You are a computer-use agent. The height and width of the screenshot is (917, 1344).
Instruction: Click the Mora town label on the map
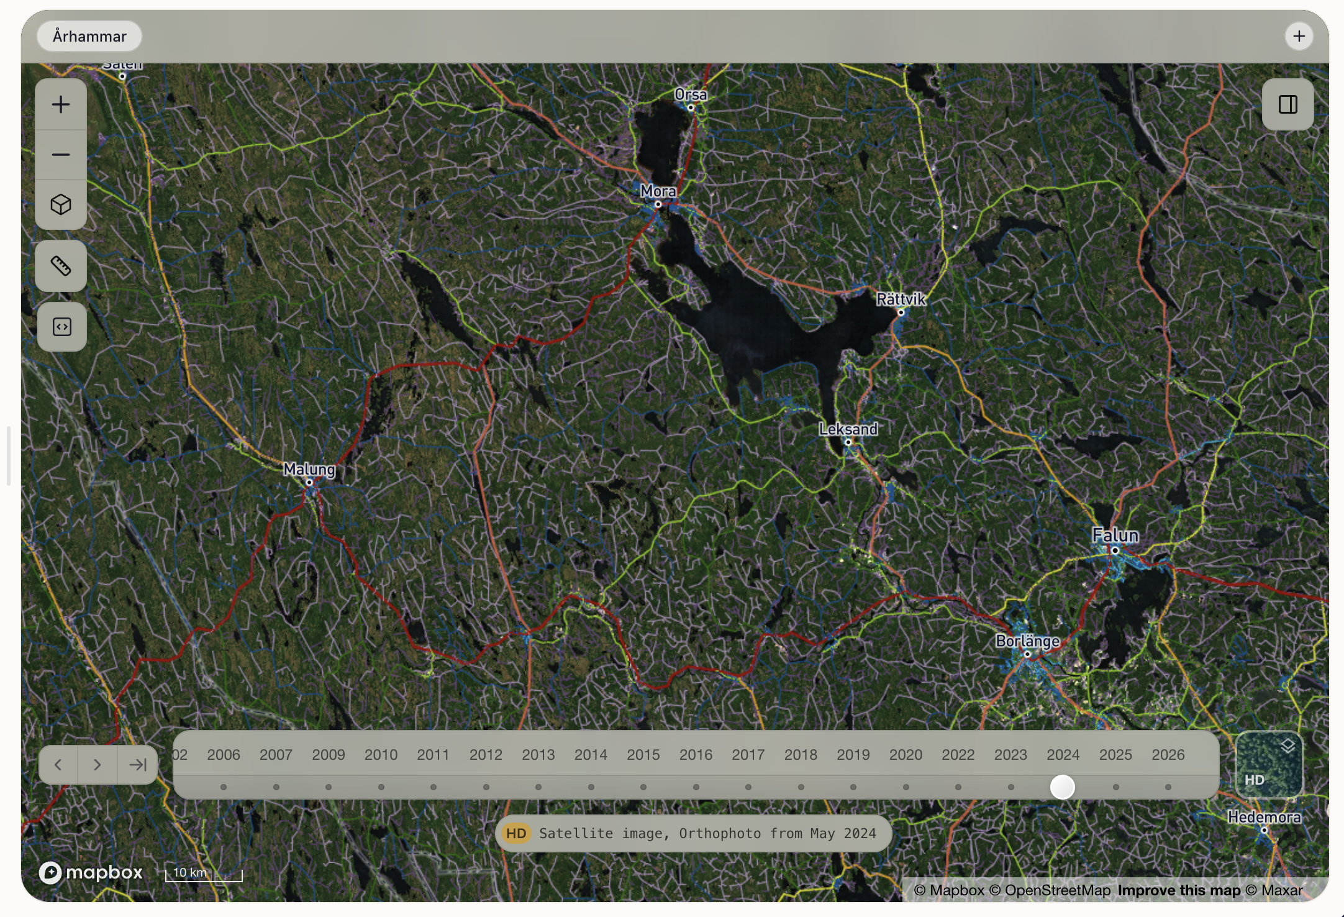(658, 191)
